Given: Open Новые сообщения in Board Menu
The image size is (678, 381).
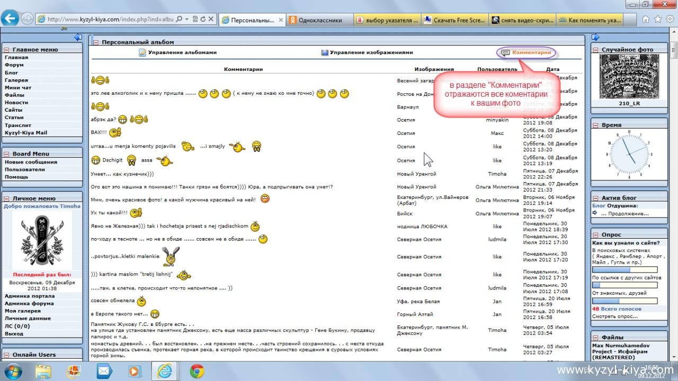Looking at the screenshot, I should point(31,162).
